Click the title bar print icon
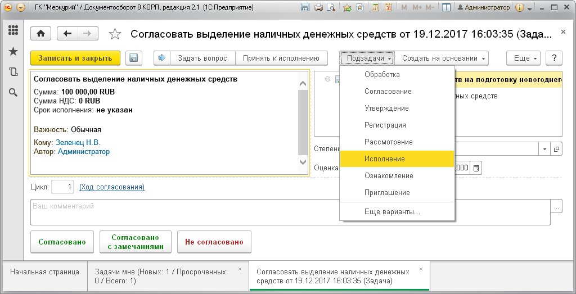This screenshot has height=294, width=576. (318, 7)
